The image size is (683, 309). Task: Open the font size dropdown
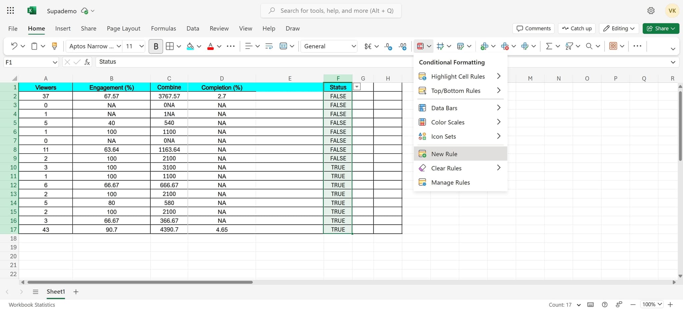tap(141, 46)
